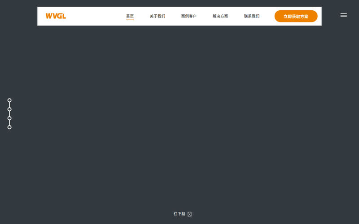Go to the 首页 nav item
This screenshot has height=224, width=359.
[x=130, y=16]
